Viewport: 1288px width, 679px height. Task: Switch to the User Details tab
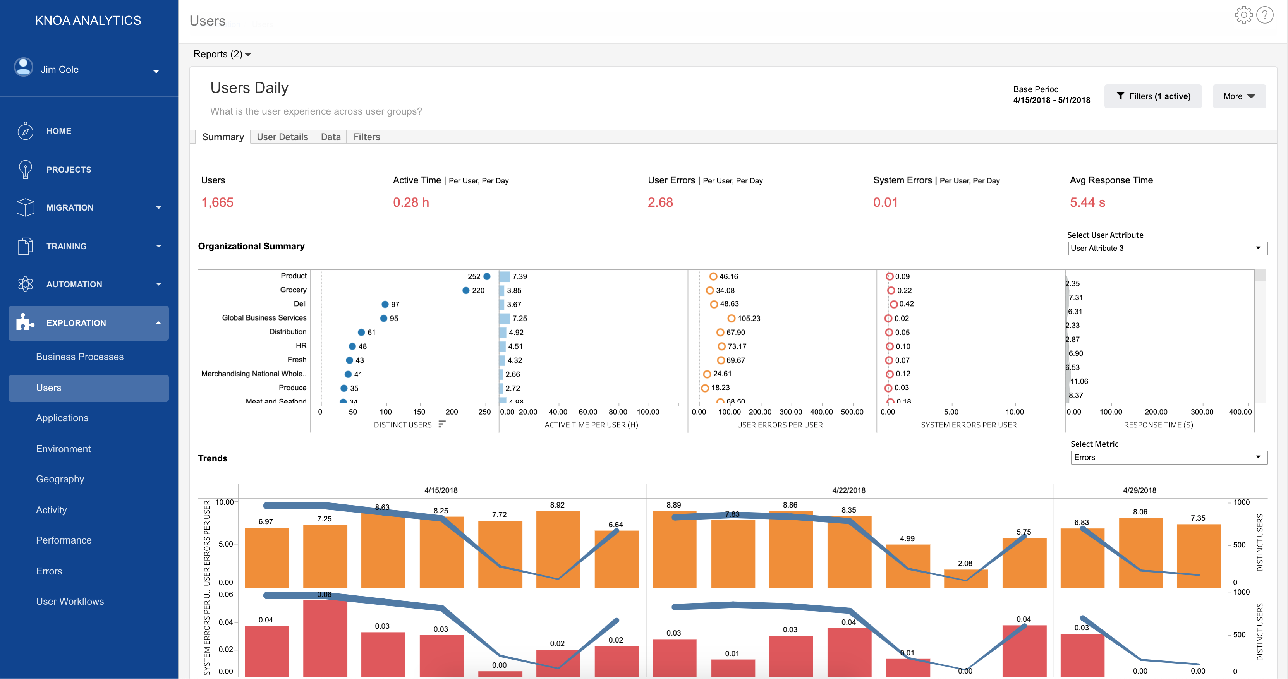click(x=282, y=137)
